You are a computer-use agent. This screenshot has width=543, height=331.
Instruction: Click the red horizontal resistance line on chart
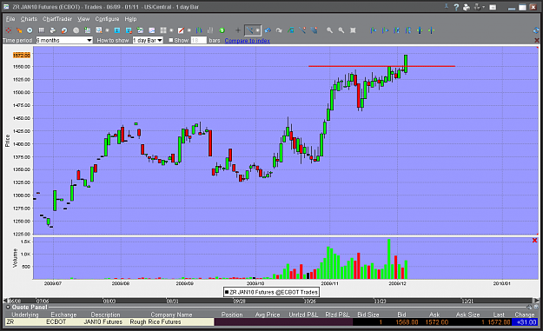381,66
